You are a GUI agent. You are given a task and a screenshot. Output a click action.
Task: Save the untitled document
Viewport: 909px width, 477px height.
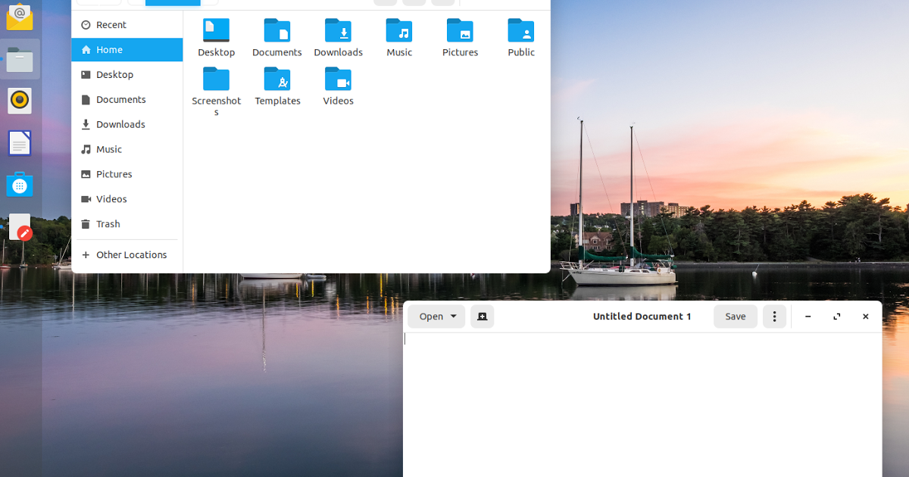pos(735,316)
